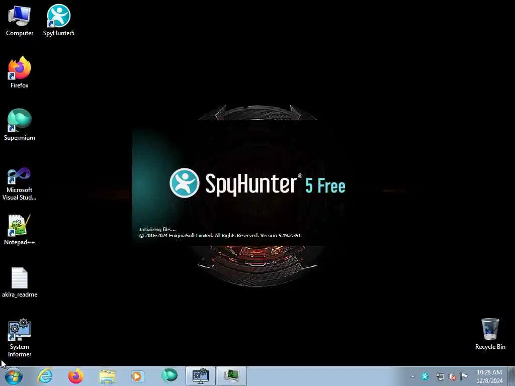Open the Windows Start menu orb
Screen dimensions: 515x386
pyautogui.click(x=14, y=376)
